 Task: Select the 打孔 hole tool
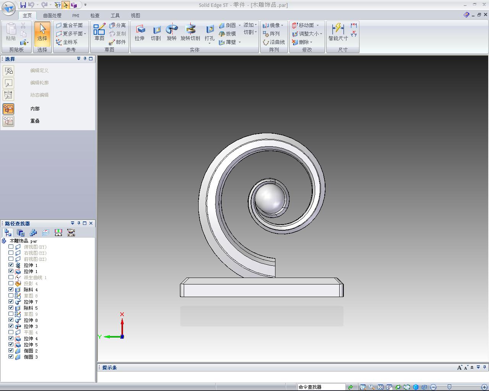click(210, 34)
